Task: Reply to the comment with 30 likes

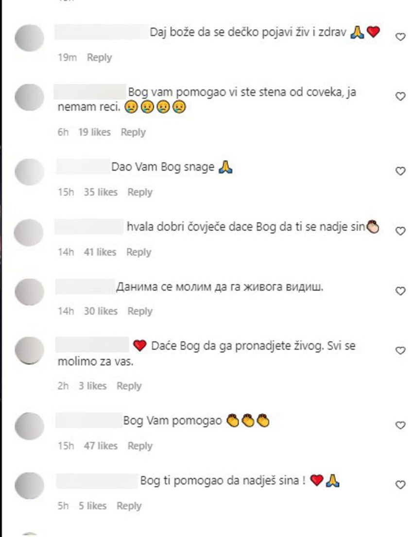Action: click(139, 311)
